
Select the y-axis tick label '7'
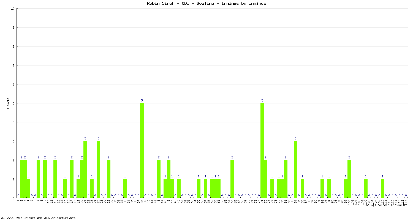[x=13, y=65]
